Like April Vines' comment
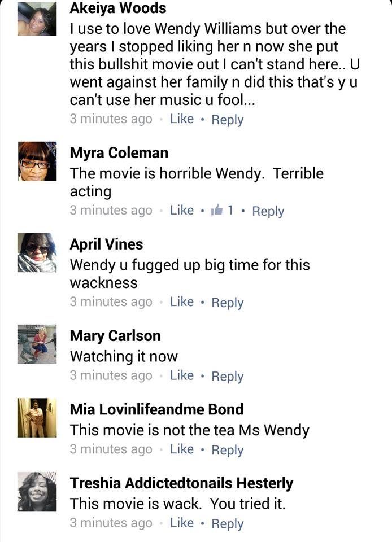The width and height of the screenshot is (392, 542). [x=182, y=302]
